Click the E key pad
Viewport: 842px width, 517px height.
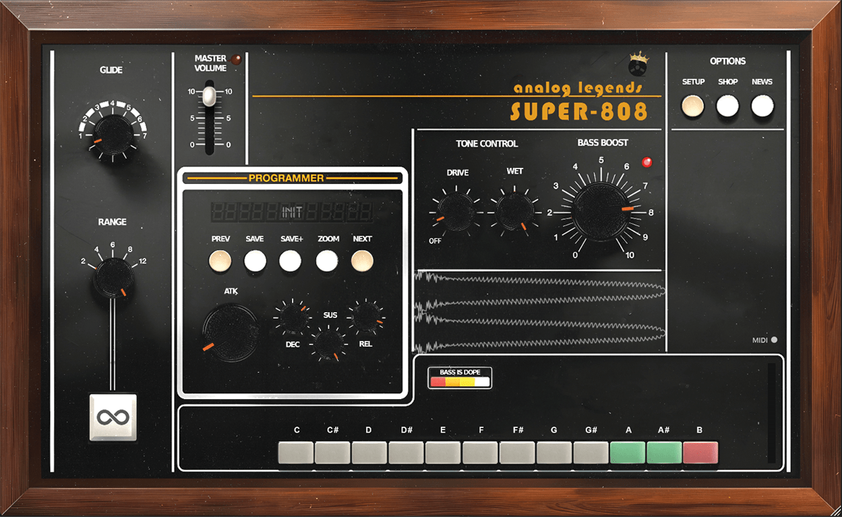(x=443, y=452)
